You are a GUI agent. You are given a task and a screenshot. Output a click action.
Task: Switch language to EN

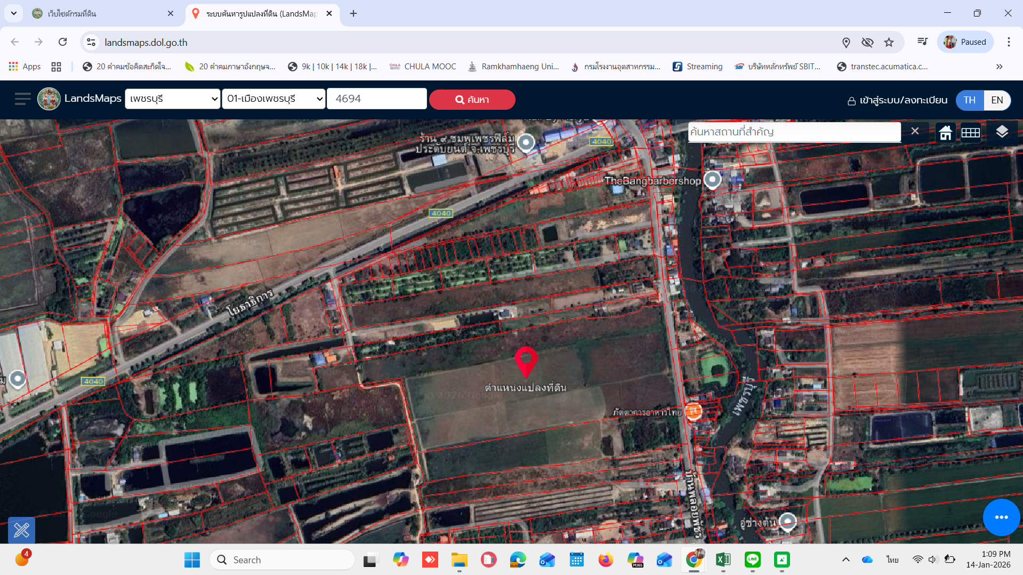pos(997,100)
